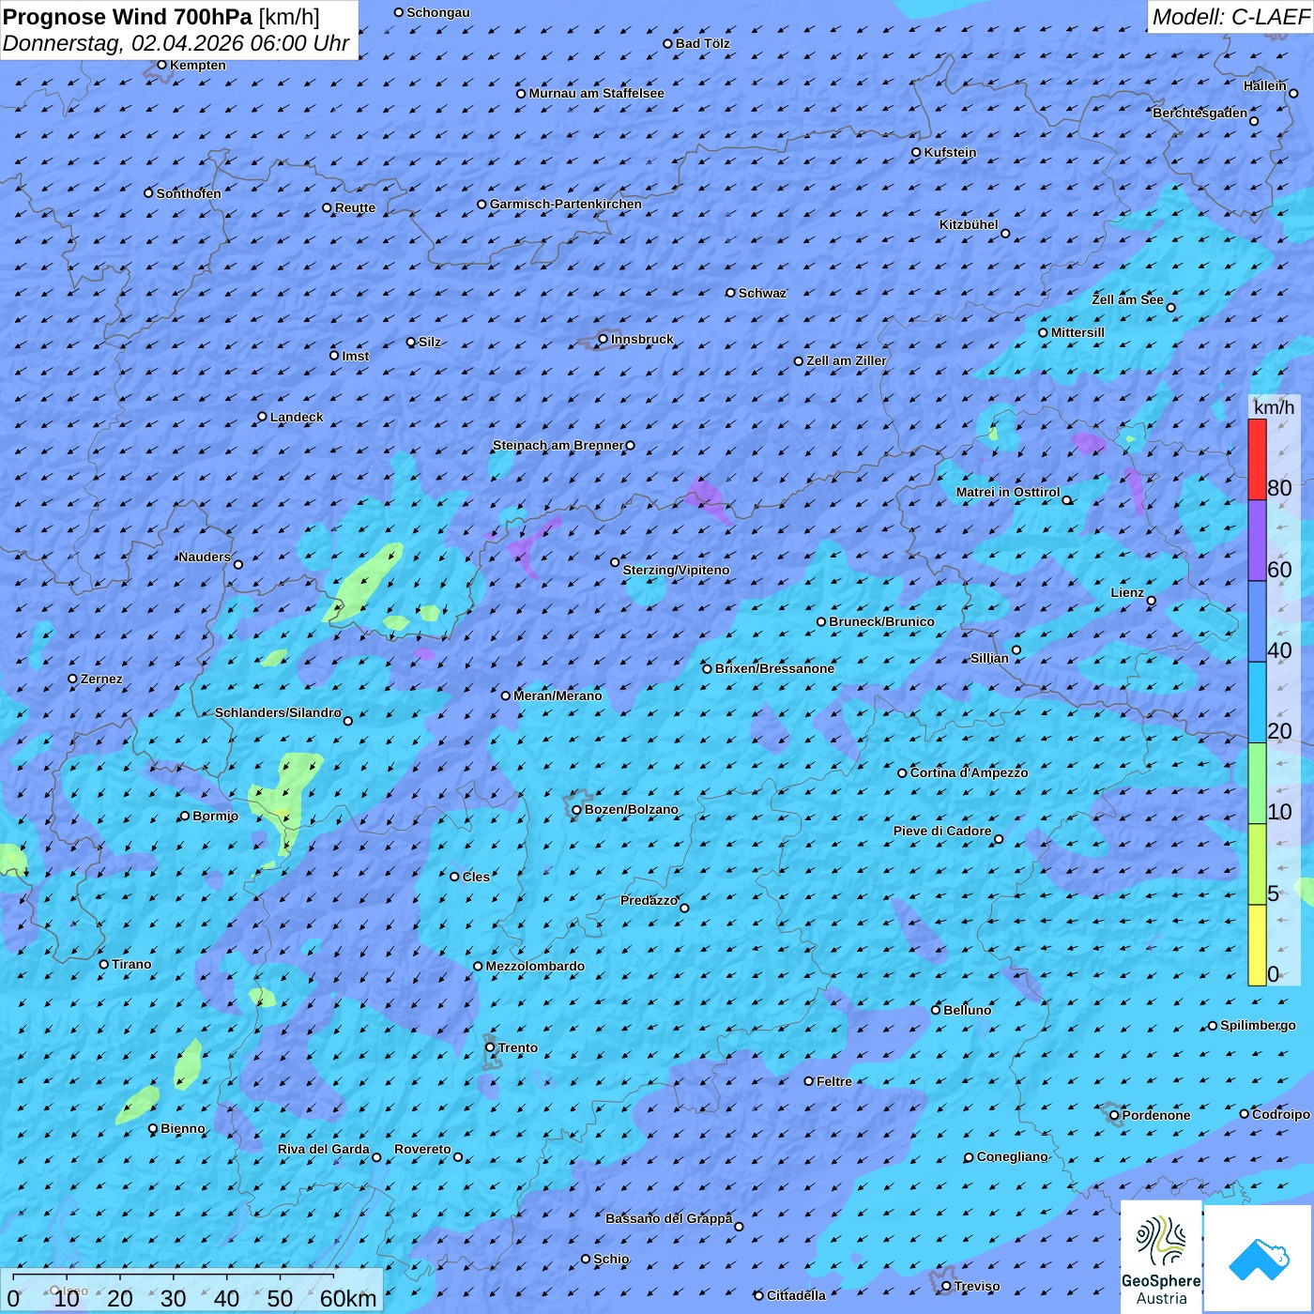The width and height of the screenshot is (1314, 1314).
Task: Click the Innsbruck city marker
Action: [604, 339]
